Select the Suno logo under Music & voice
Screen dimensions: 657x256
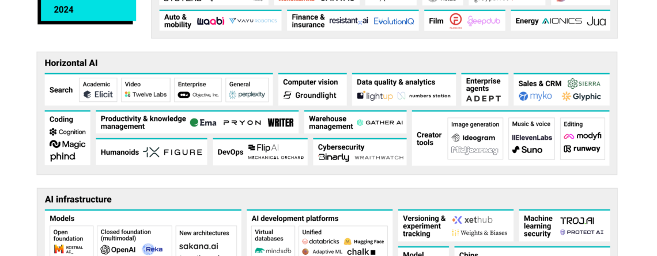(527, 150)
